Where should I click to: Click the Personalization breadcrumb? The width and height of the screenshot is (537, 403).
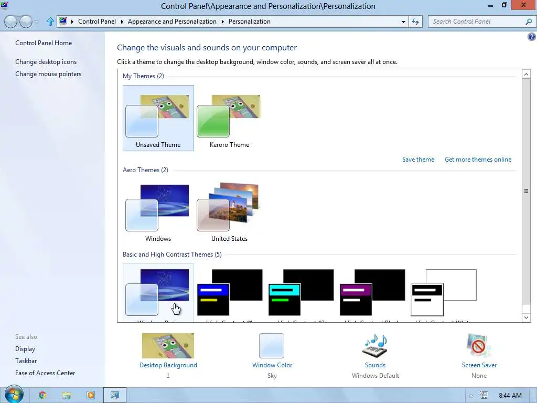(249, 21)
